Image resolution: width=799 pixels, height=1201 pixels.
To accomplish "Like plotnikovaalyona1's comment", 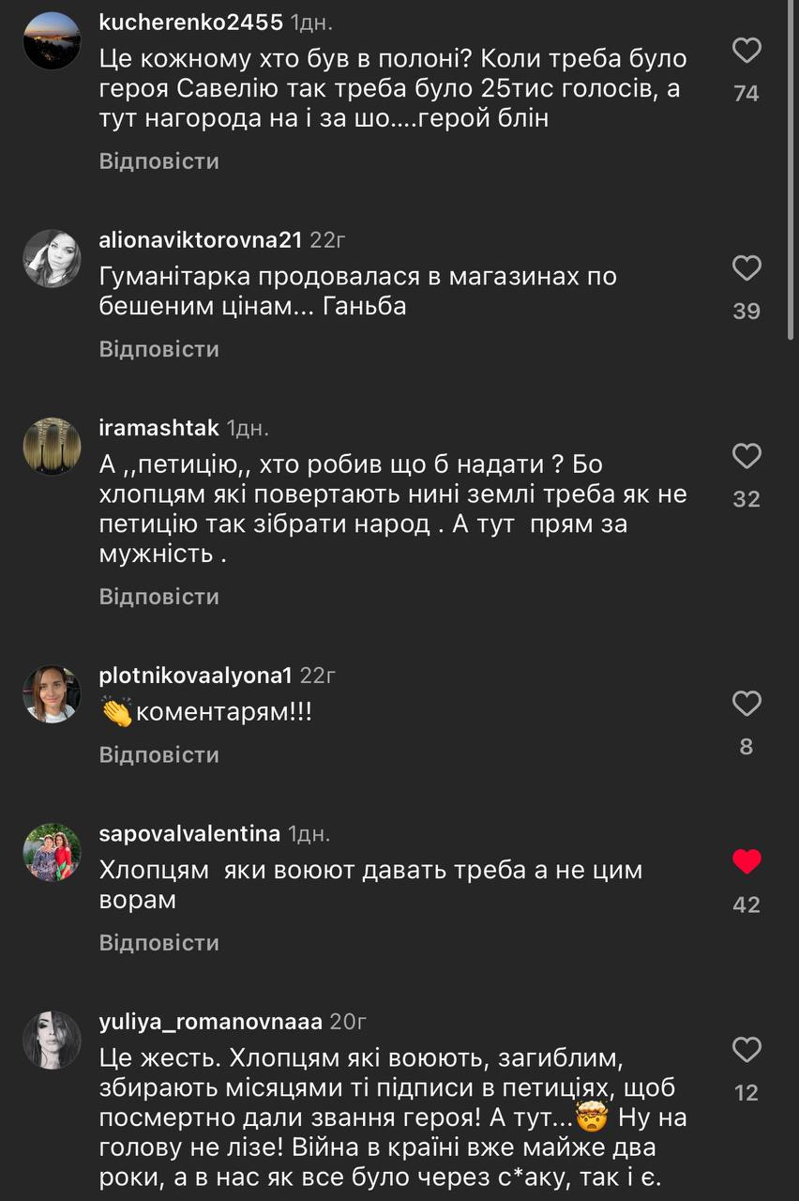I will (746, 704).
